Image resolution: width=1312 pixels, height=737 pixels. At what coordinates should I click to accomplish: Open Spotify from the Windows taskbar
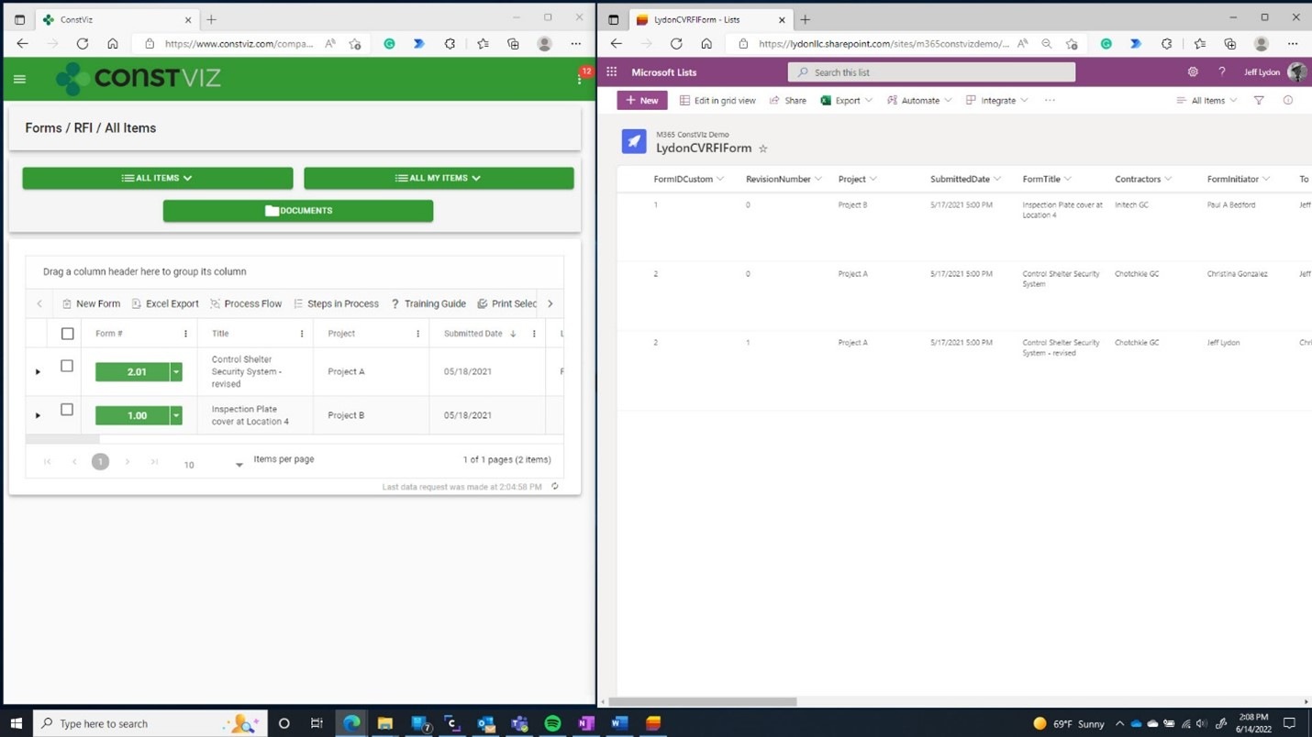[x=552, y=723]
